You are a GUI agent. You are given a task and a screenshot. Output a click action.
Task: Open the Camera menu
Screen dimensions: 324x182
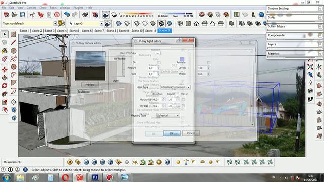31,8
